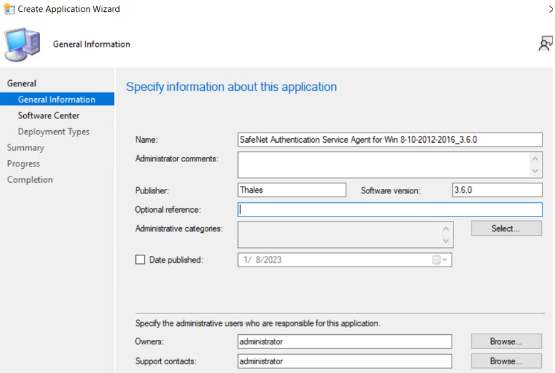555x373 pixels.
Task: Click into the Optional reference field
Action: tap(390, 210)
